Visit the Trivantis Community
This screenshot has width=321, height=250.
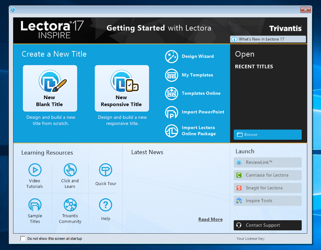[x=70, y=209]
